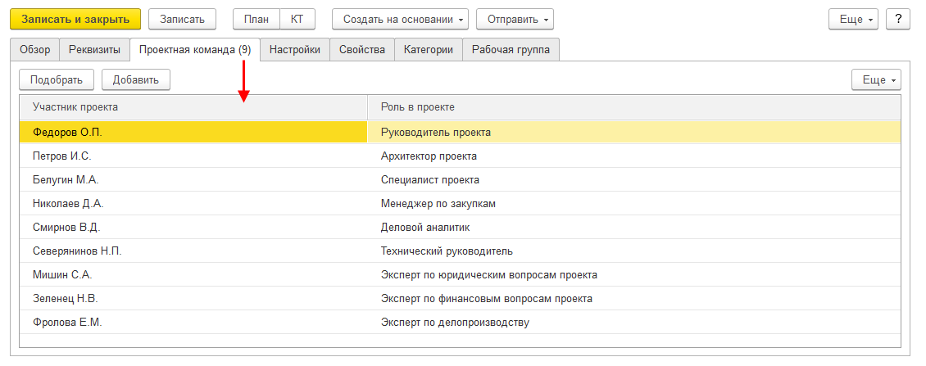Switch to the 'Обзор' tab
This screenshot has height=366, width=926.
click(x=35, y=50)
